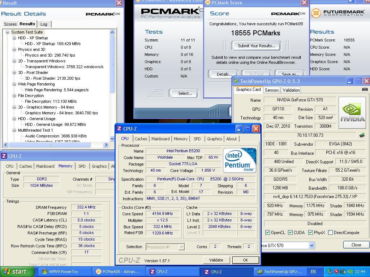Click the EN language indicator in tray
Viewport: 370px width, 277px height.
pos(313,272)
